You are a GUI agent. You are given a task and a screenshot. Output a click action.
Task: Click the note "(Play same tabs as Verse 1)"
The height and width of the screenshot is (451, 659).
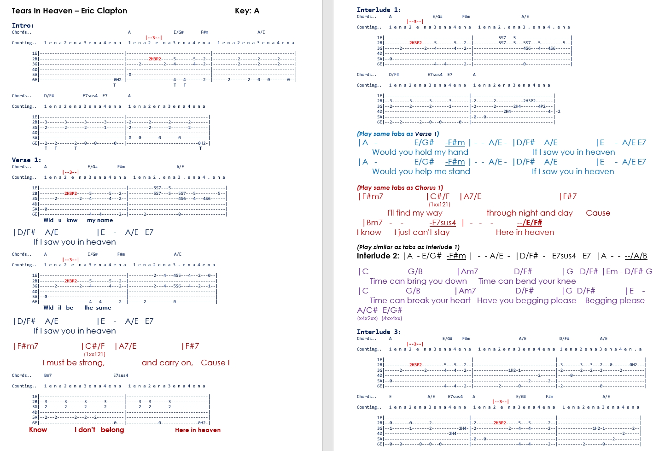(x=398, y=134)
